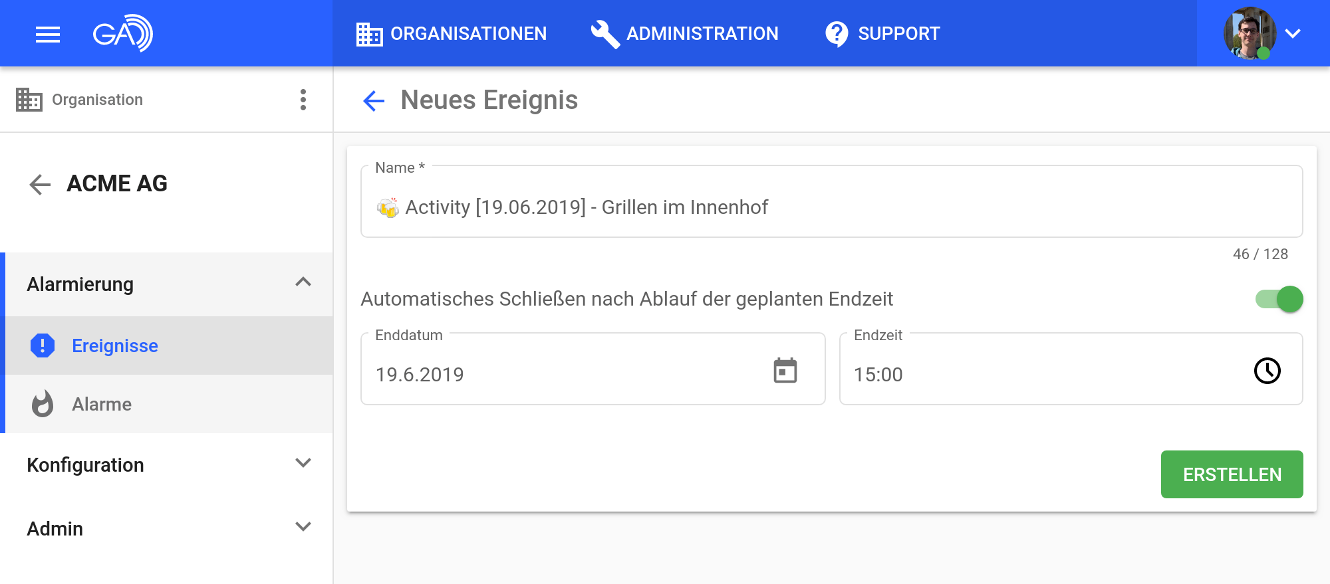This screenshot has width=1330, height=584.
Task: Click the user profile avatar
Action: coord(1249,33)
